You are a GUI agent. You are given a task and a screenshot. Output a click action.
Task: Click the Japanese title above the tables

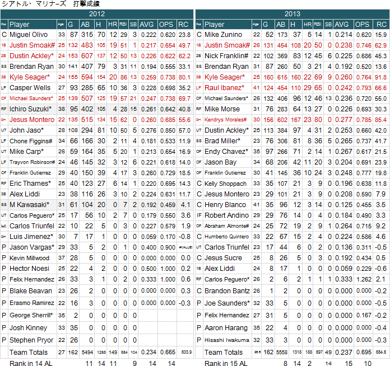[51, 4]
